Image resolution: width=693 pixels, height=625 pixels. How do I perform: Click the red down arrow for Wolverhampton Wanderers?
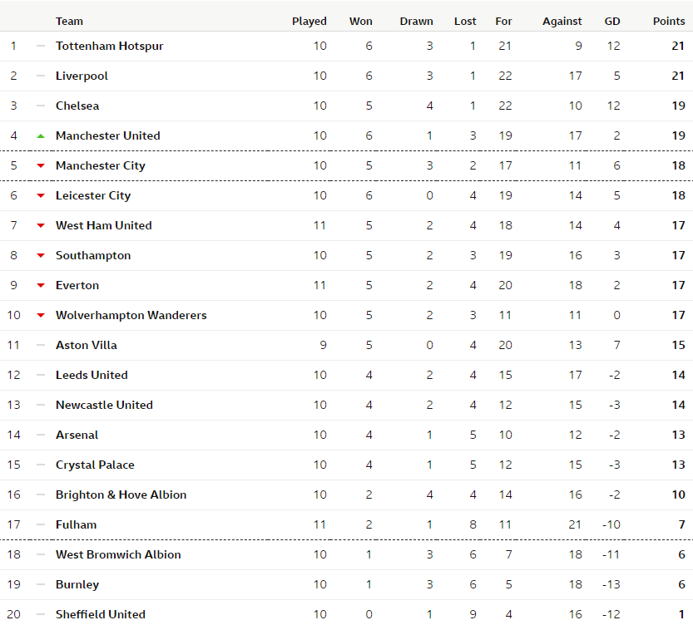[x=41, y=316]
